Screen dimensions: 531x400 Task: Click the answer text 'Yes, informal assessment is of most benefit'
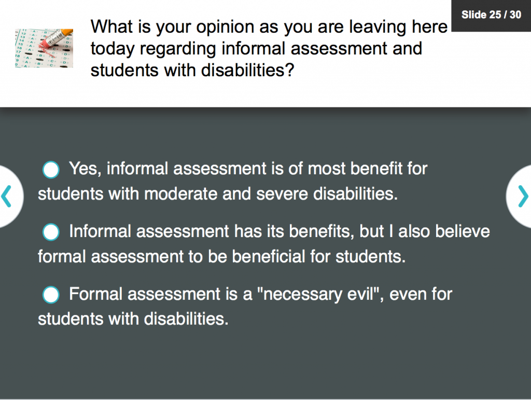[x=248, y=169]
